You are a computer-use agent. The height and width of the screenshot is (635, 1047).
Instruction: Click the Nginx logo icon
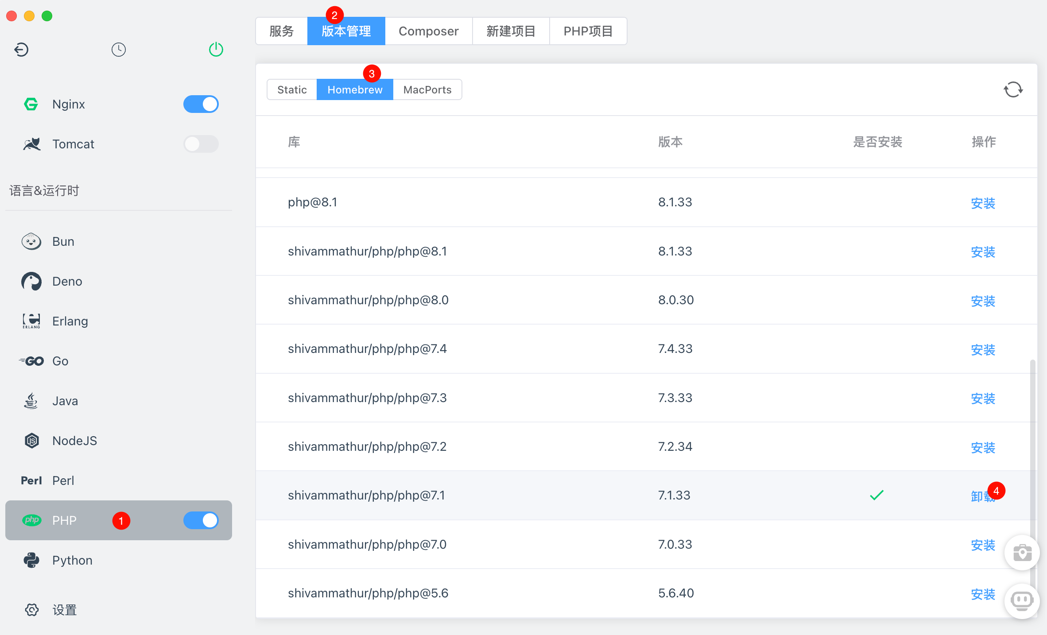click(x=31, y=104)
